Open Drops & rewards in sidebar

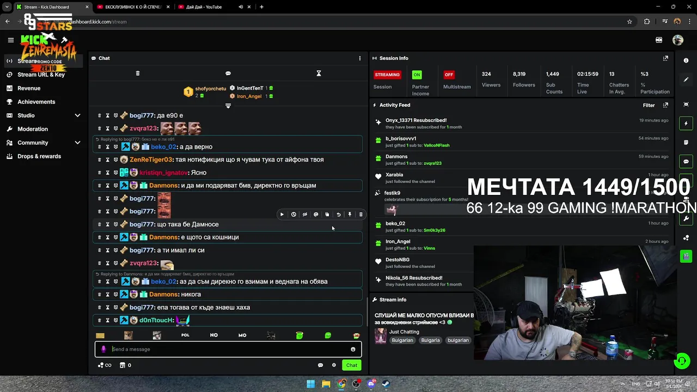39,156
